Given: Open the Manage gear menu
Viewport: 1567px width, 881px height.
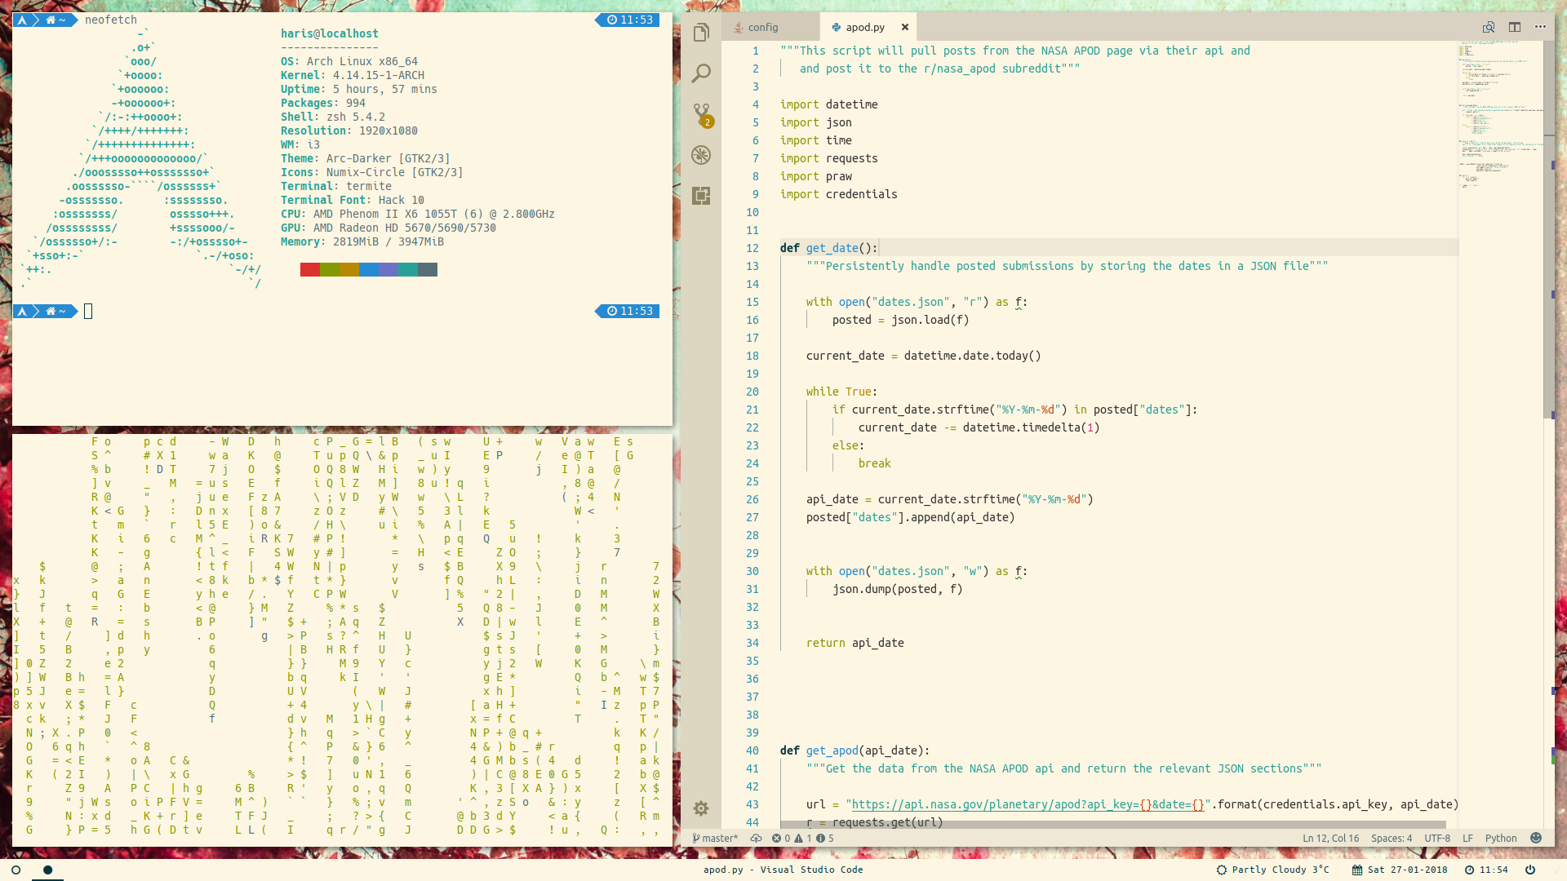Looking at the screenshot, I should (x=701, y=808).
